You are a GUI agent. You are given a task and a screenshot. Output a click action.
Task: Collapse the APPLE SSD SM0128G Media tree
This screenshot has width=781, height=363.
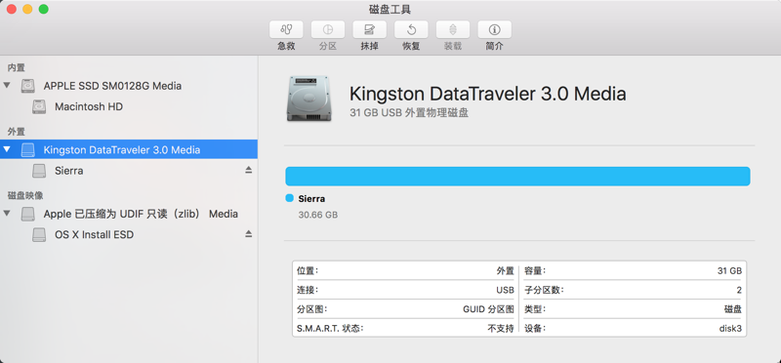click(7, 85)
